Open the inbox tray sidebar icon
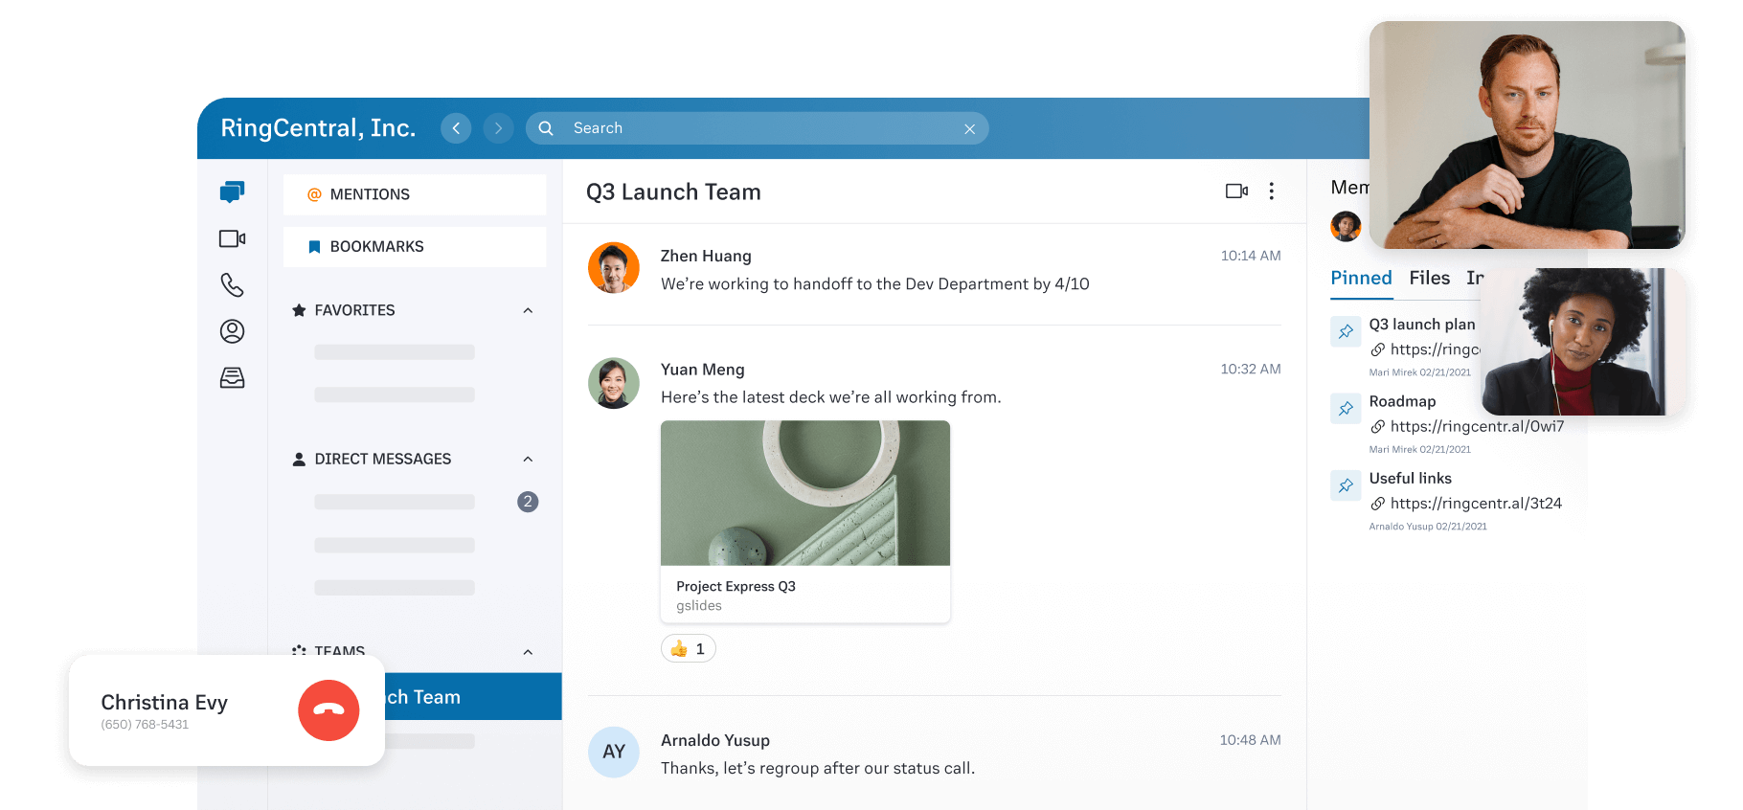Image resolution: width=1743 pixels, height=810 pixels. pos(232,378)
